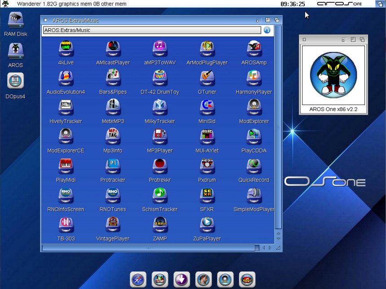Click the vertical scrollbar down arrow
The height and width of the screenshot is (289, 386).
(x=278, y=239)
